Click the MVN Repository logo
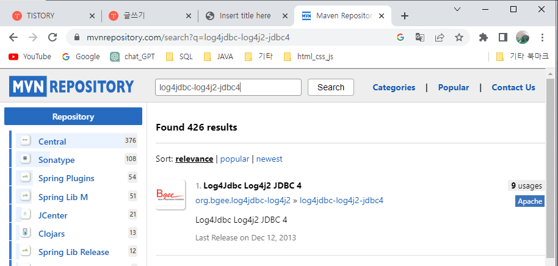Viewport: 558px width, 266px height. click(71, 87)
